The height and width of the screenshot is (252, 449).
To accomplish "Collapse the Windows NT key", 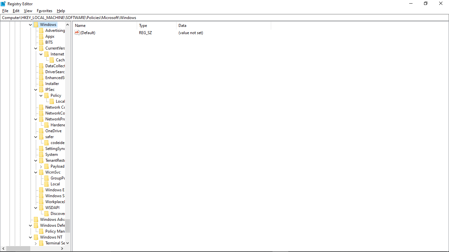I will 31,237.
